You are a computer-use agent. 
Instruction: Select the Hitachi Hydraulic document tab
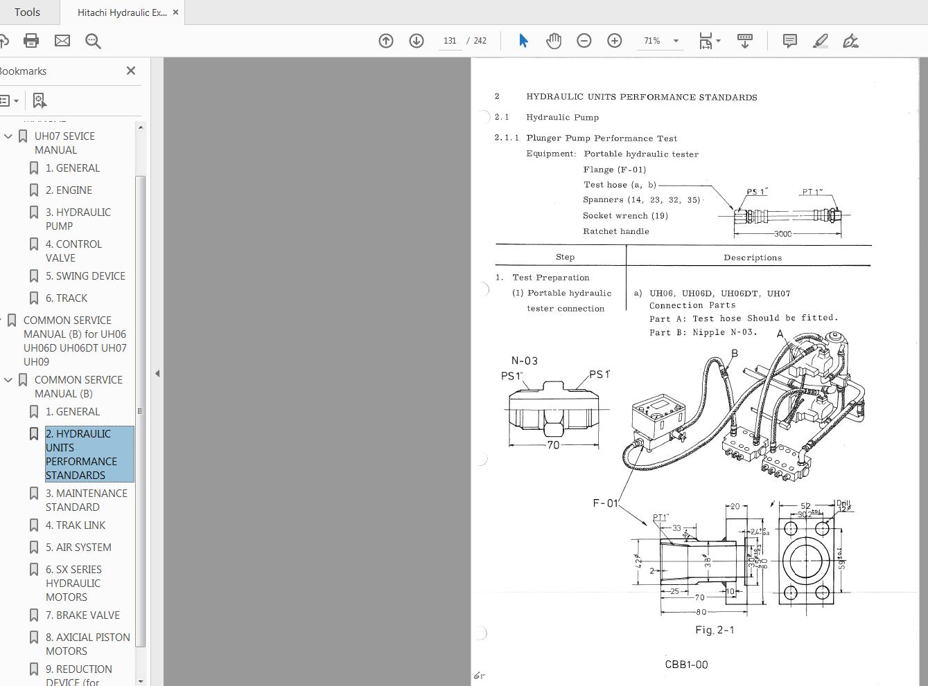click(x=121, y=12)
